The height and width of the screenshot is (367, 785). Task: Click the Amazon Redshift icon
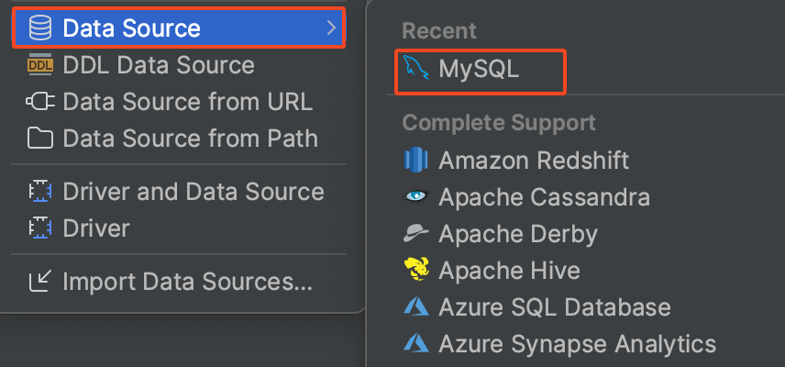(x=416, y=161)
